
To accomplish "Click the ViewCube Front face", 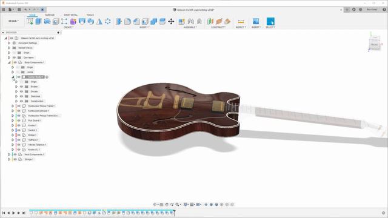I will [375, 45].
